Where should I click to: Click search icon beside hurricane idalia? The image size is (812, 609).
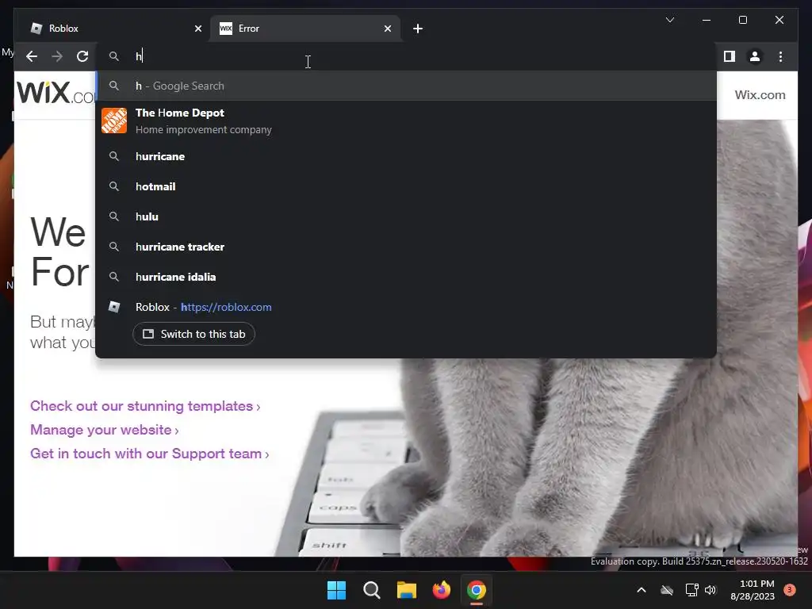[x=114, y=277]
